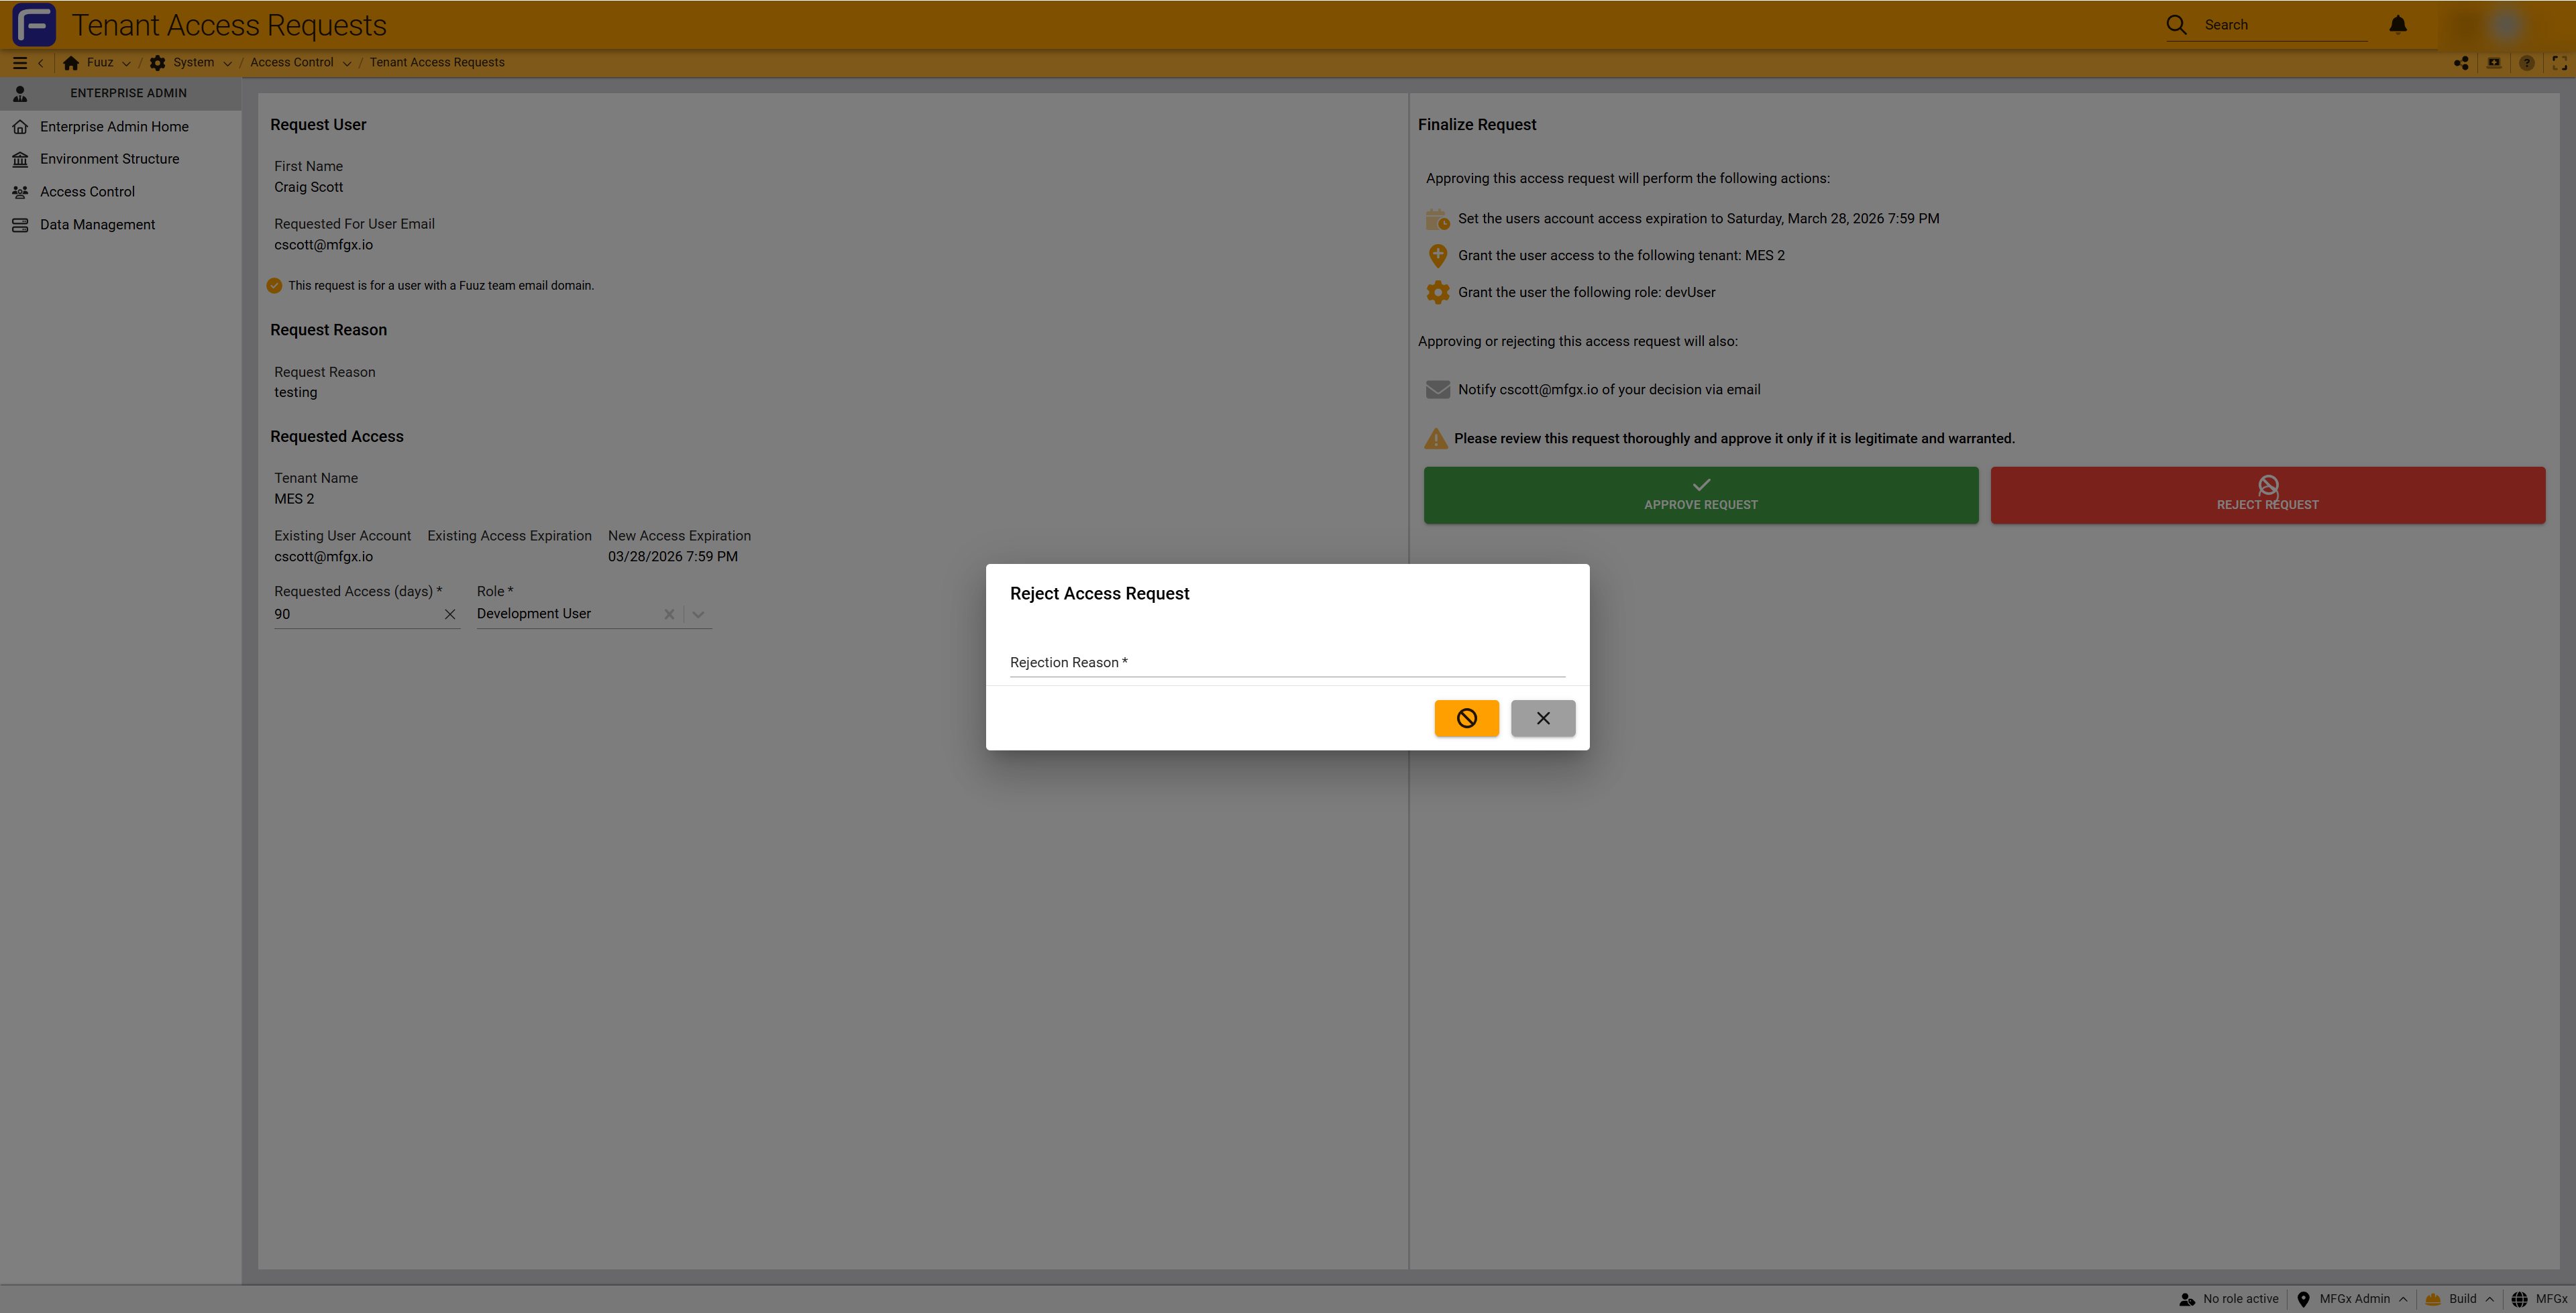Expand the System breadcrumb dropdown
This screenshot has height=1313, width=2576.
coord(227,64)
